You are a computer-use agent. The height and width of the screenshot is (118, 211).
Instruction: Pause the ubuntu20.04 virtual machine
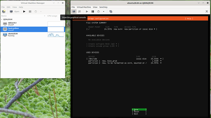[x=93, y=11]
